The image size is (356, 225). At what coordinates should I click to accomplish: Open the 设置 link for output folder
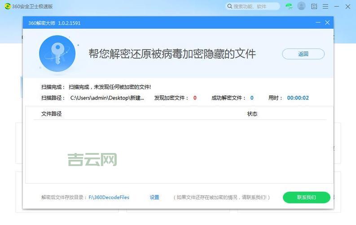click(154, 197)
